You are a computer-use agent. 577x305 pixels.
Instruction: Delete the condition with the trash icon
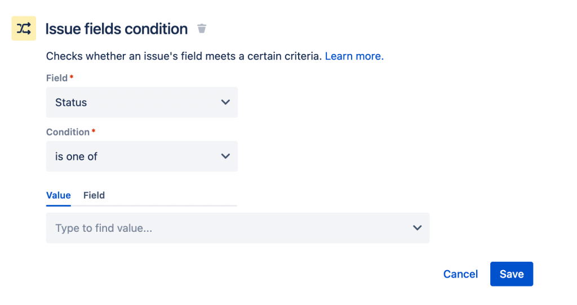[x=202, y=29]
